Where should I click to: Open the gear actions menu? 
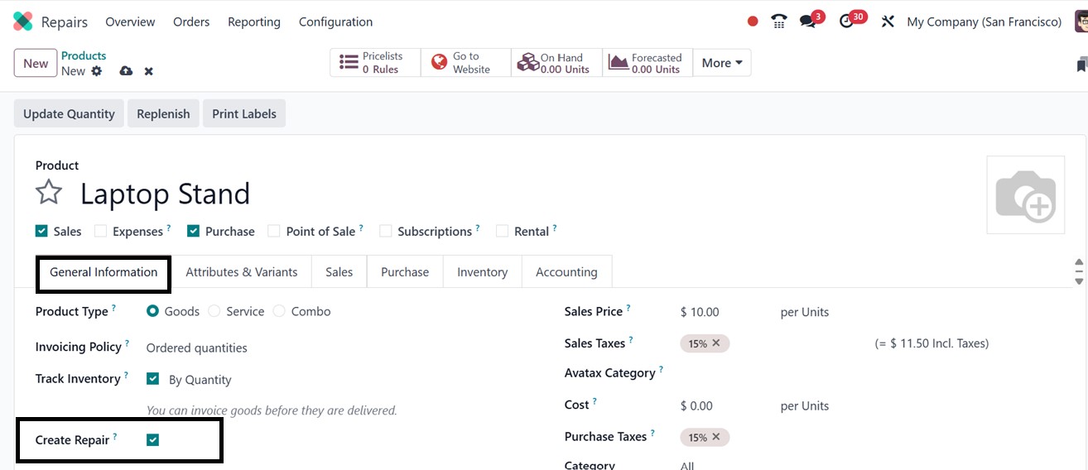click(x=97, y=71)
